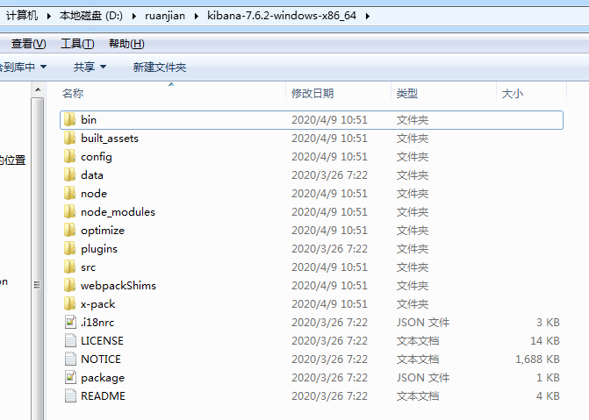
Task: Click the NOTICE text file icon
Action: (x=70, y=359)
